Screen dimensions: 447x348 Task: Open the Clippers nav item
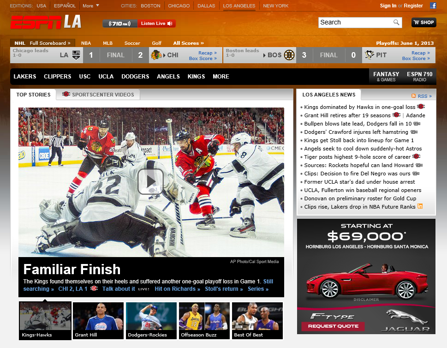point(57,77)
